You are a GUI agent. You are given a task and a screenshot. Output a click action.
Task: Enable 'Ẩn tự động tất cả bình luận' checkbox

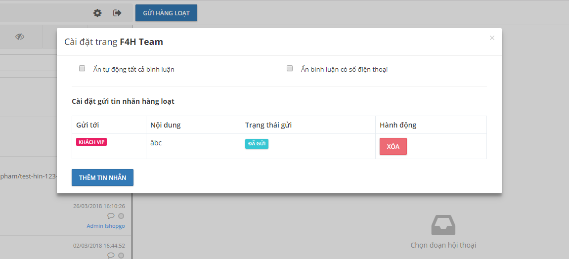pos(83,69)
